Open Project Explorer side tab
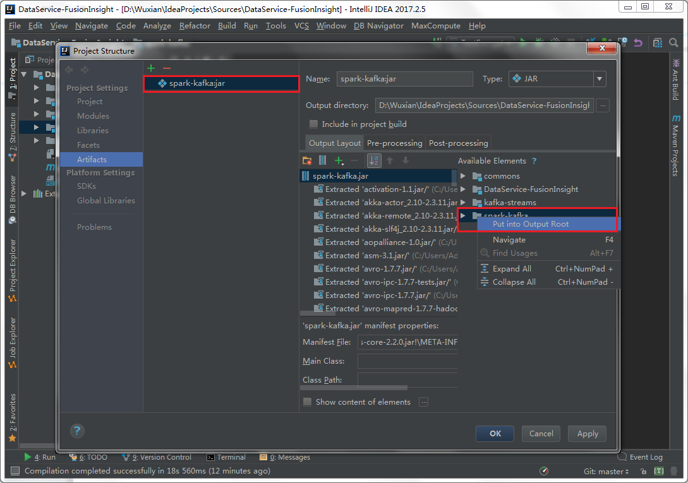 pyautogui.click(x=12, y=270)
